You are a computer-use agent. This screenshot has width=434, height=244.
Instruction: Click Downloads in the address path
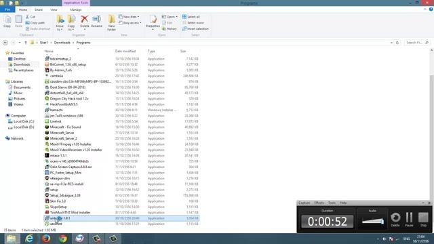click(62, 43)
